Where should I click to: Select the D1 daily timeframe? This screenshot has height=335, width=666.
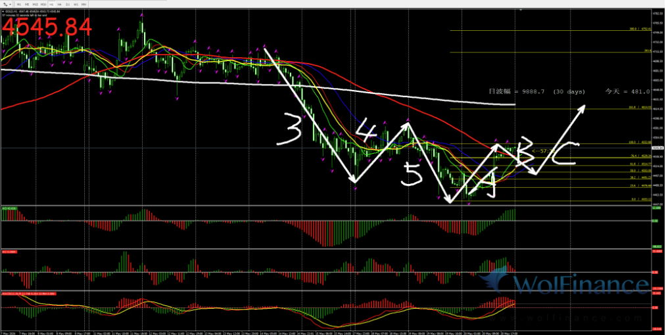[68, 4]
